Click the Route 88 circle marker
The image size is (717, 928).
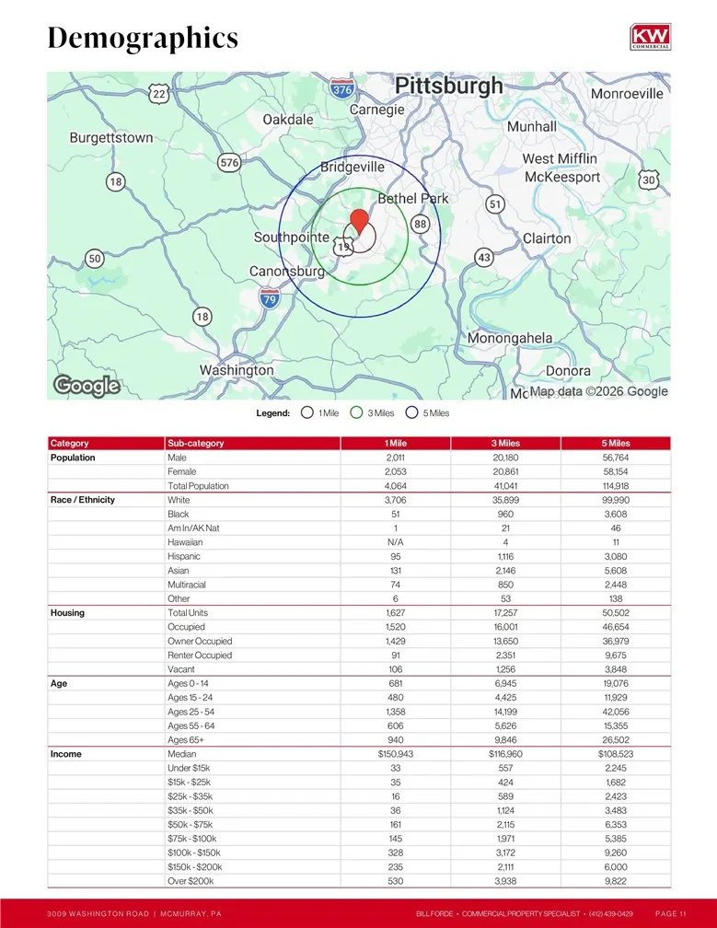coord(421,224)
